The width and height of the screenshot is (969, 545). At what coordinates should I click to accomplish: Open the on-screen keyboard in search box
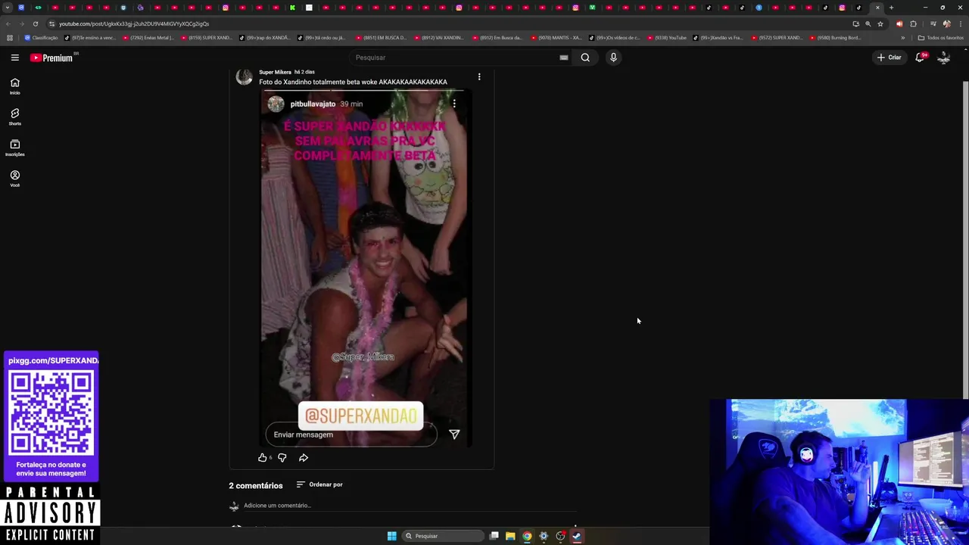pyautogui.click(x=564, y=58)
